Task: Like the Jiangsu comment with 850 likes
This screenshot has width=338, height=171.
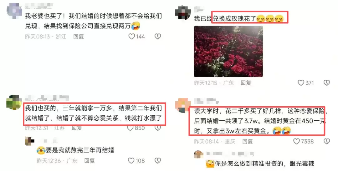Action: pyautogui.click(x=130, y=128)
